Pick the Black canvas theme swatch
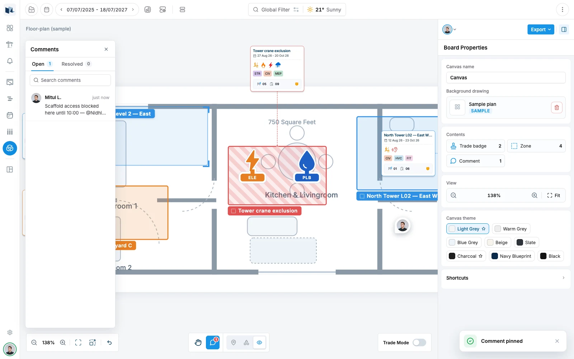 click(550, 256)
